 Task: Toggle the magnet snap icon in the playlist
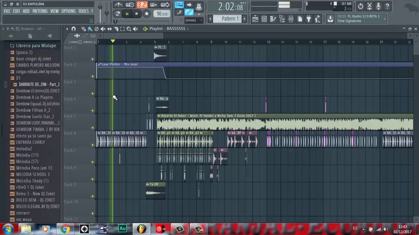point(74,29)
